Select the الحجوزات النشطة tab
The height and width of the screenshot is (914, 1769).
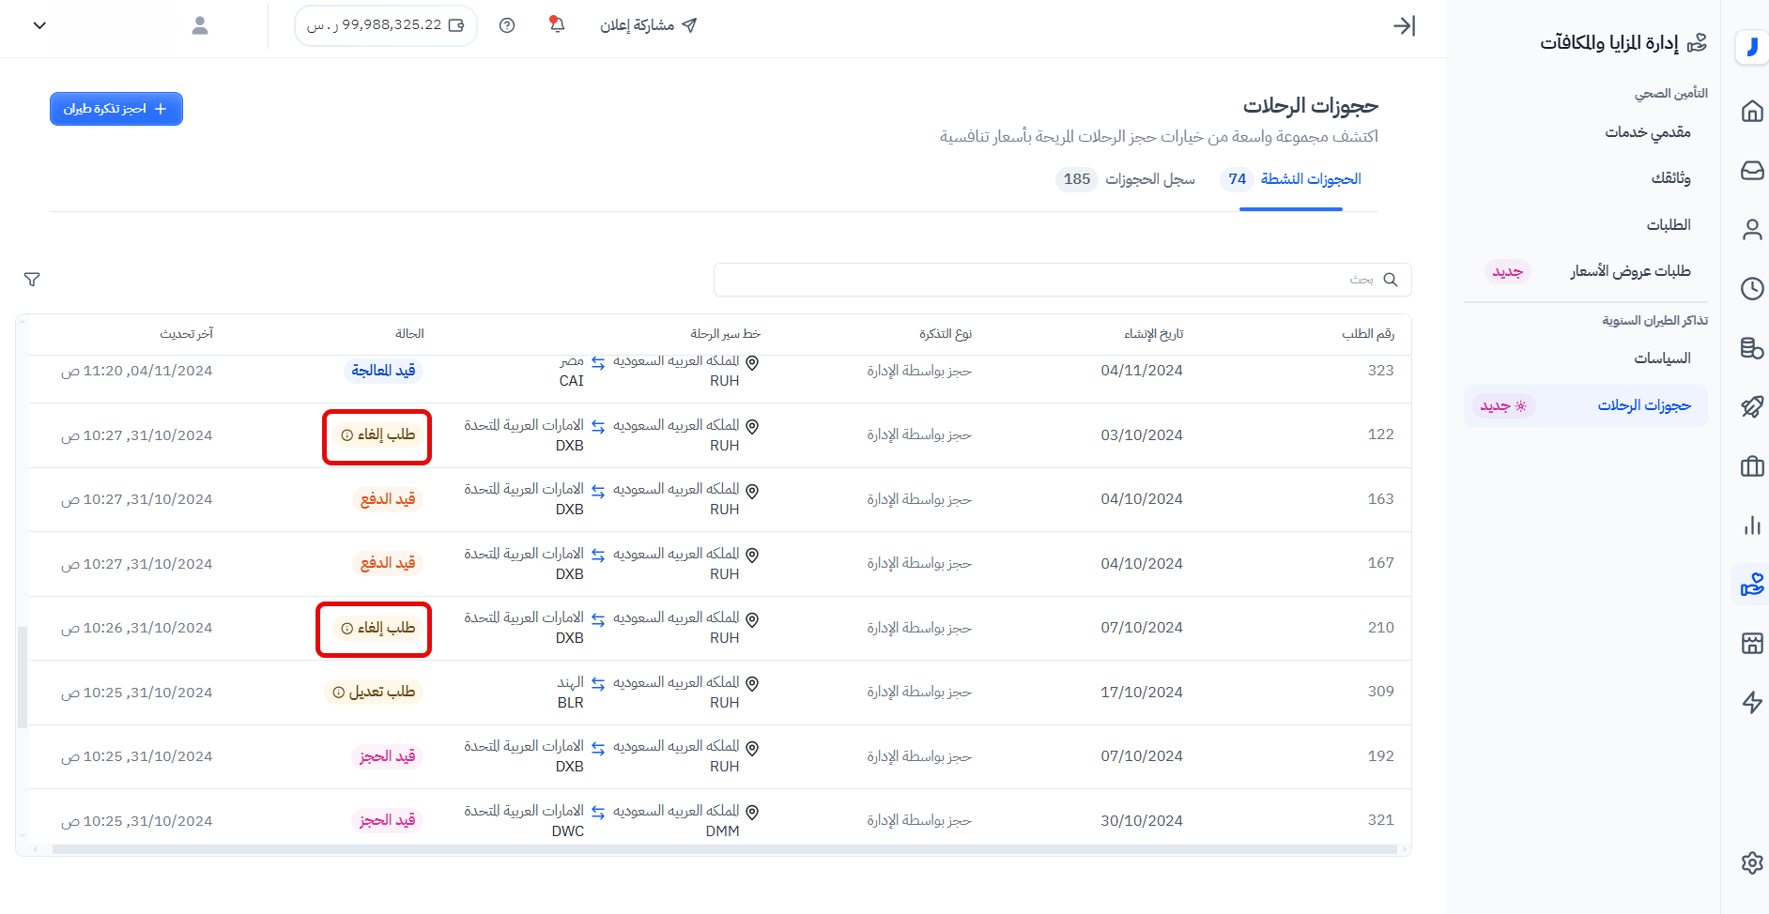pos(1292,179)
